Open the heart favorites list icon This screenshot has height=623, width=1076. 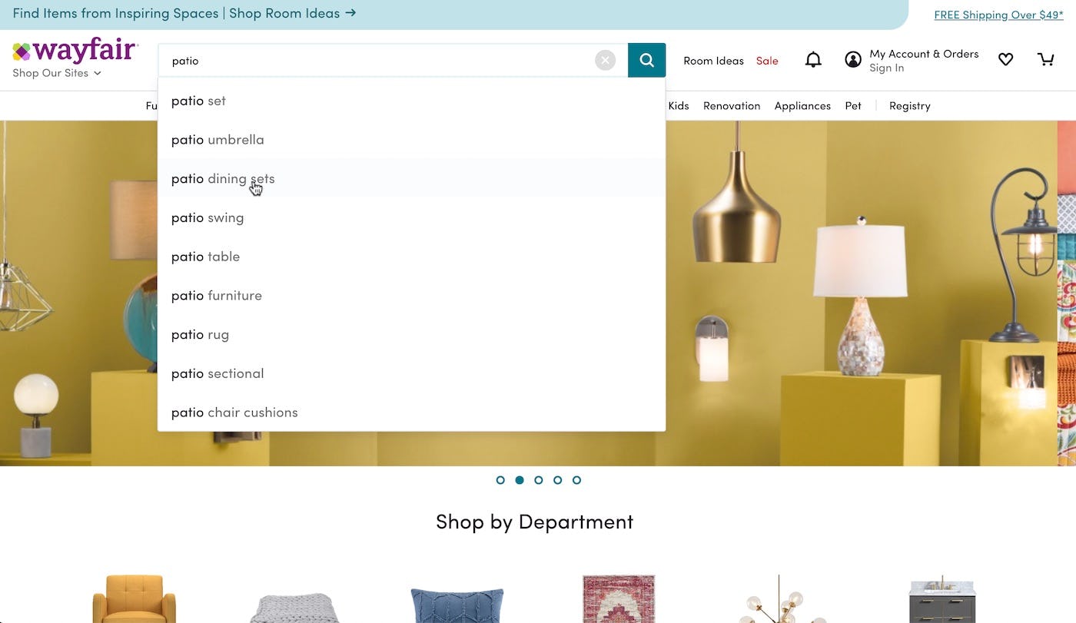tap(1005, 60)
